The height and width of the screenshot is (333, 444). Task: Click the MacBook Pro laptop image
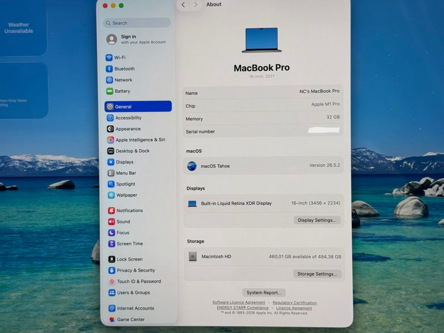pyautogui.click(x=262, y=40)
